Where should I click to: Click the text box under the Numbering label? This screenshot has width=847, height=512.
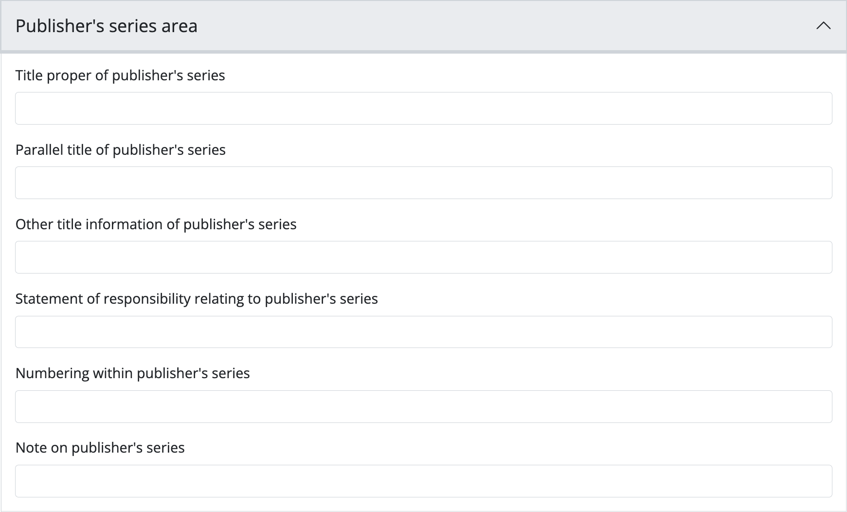pos(423,406)
